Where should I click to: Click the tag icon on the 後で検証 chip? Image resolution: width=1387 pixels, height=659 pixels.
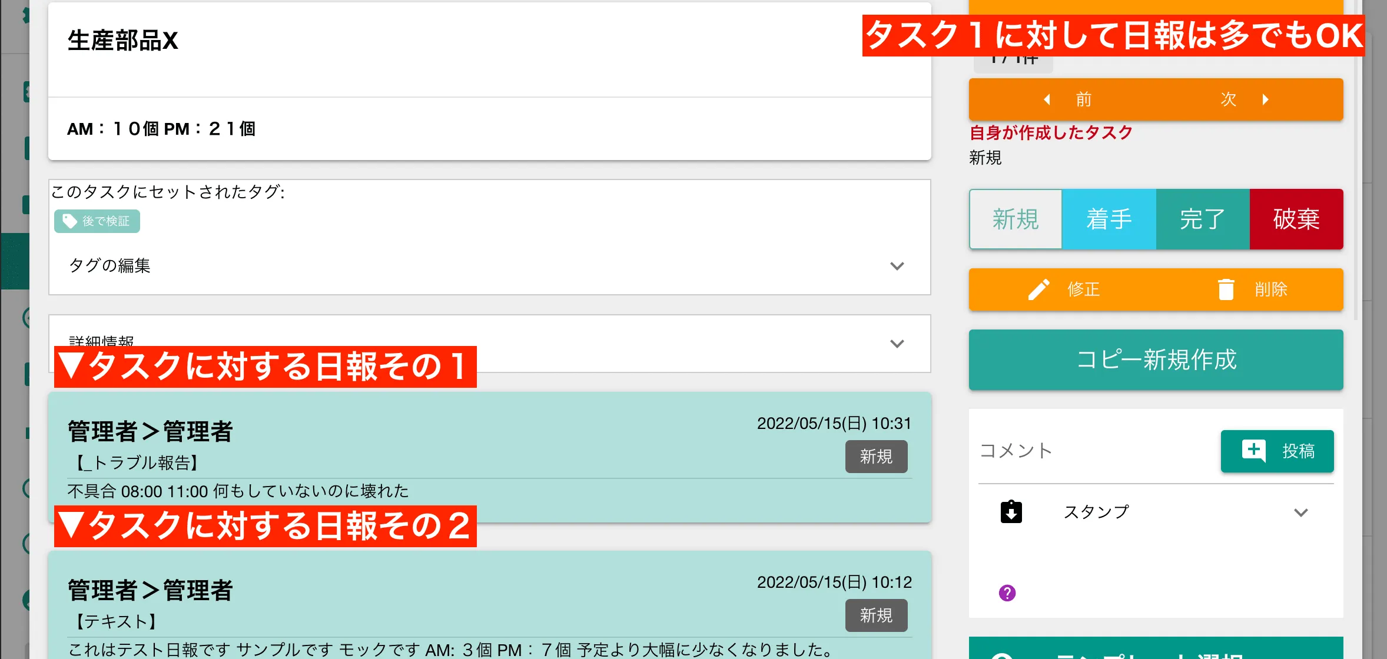tap(68, 221)
